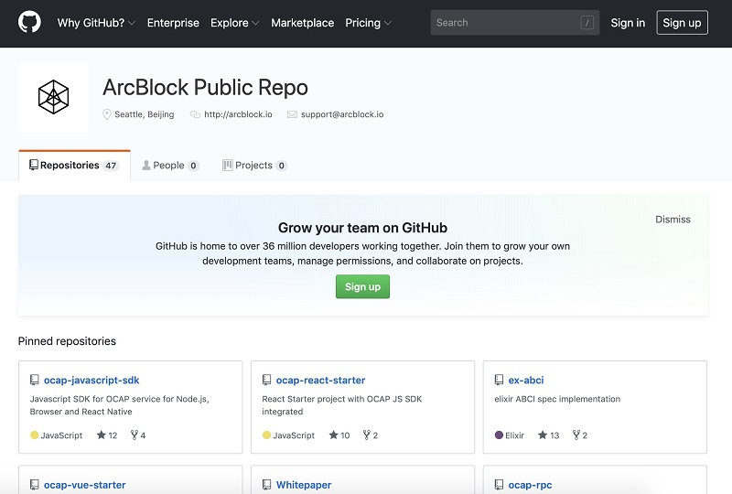
Task: Click the repo icon next to ex-abci
Action: coord(499,380)
